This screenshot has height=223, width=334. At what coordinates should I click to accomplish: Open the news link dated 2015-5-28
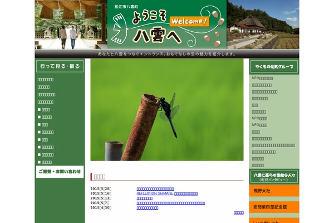[155, 189]
